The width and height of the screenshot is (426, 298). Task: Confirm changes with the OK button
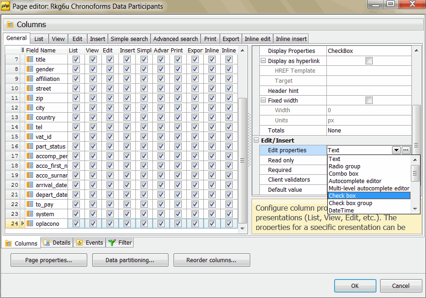coord(355,286)
